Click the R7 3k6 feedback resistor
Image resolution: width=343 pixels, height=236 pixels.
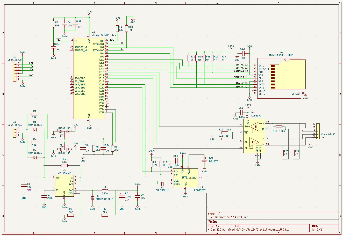tap(105, 215)
